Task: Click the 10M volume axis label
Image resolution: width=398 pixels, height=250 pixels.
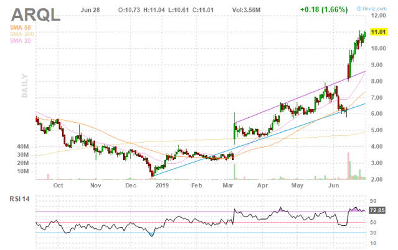Action: pos(23,171)
